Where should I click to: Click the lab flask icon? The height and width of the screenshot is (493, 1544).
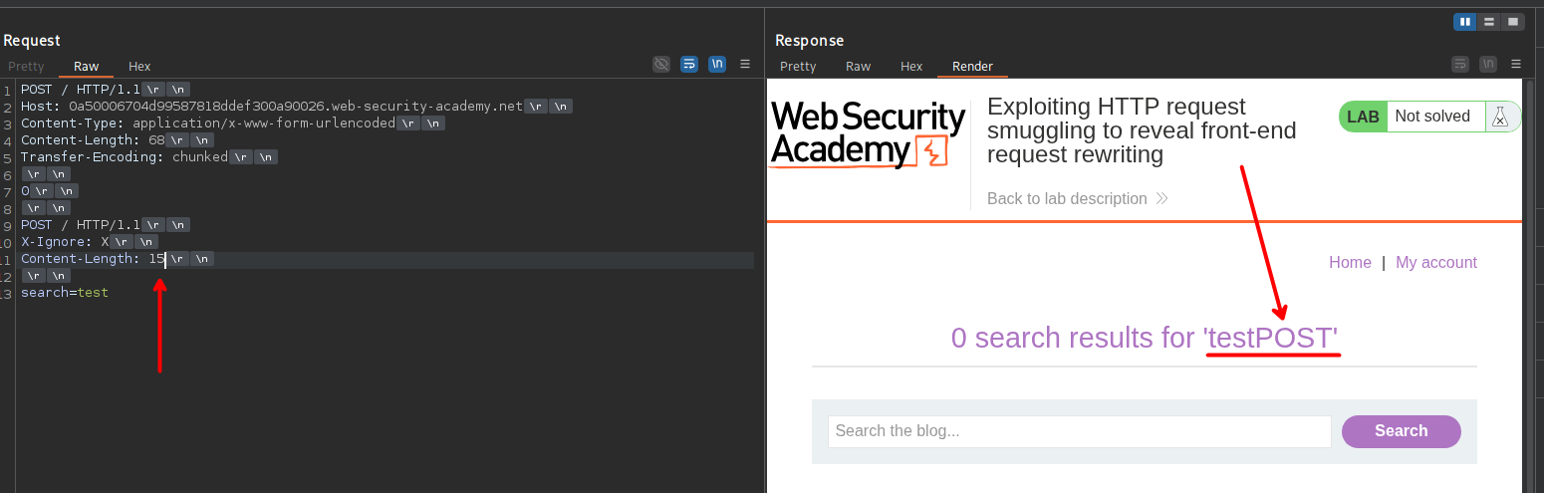[1499, 117]
